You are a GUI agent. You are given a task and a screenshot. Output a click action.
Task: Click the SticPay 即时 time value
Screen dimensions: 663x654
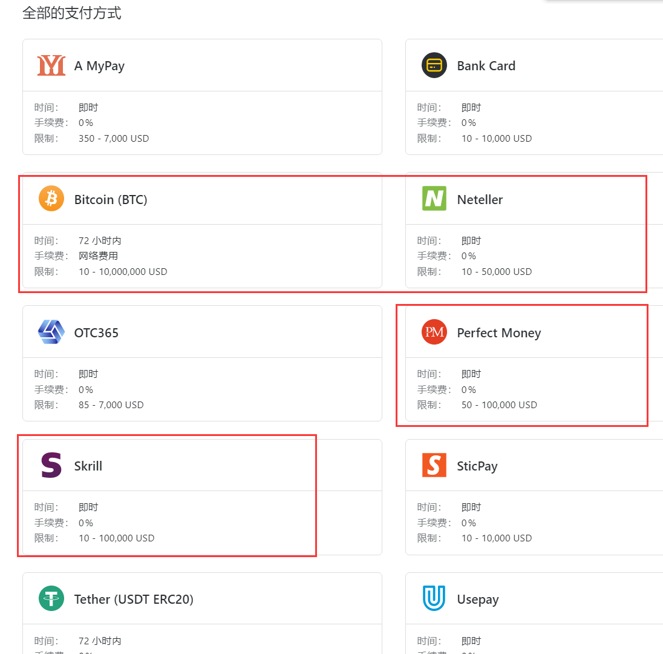click(471, 507)
